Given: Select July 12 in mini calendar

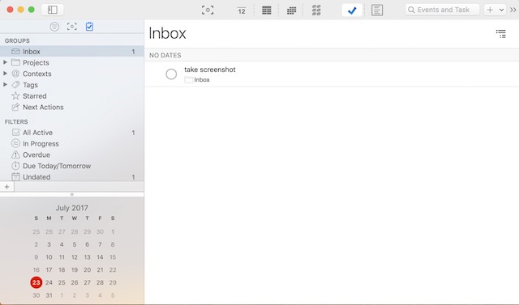Looking at the screenshot, I should pos(75,257).
